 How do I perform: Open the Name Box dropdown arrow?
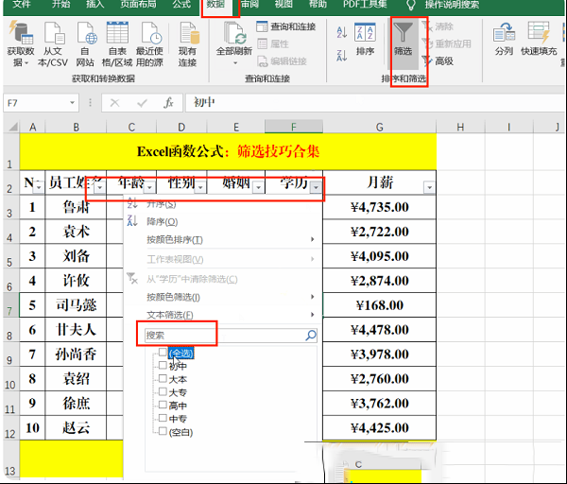click(73, 103)
